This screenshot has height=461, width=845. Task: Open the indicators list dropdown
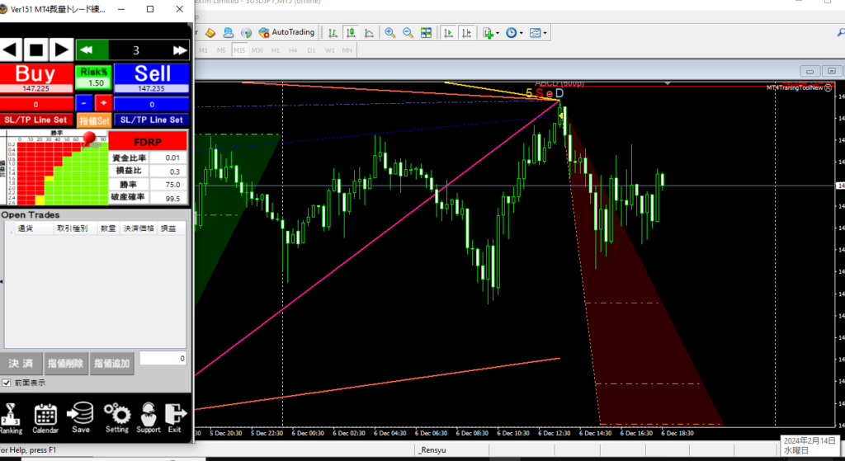click(x=491, y=33)
